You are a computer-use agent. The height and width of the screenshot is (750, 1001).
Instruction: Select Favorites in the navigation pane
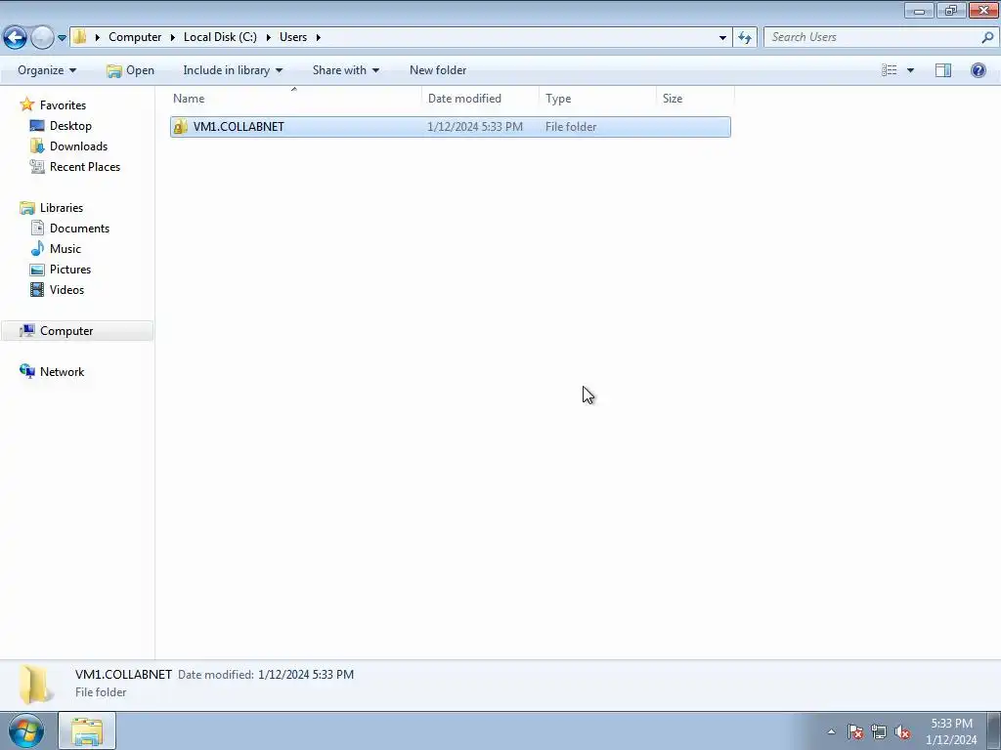63,105
